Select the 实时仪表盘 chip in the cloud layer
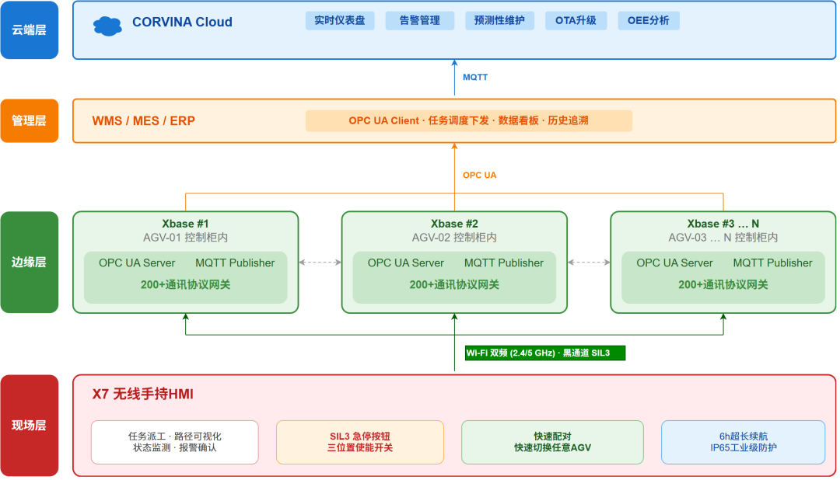Screen dimensions: 840x480 click(x=340, y=21)
